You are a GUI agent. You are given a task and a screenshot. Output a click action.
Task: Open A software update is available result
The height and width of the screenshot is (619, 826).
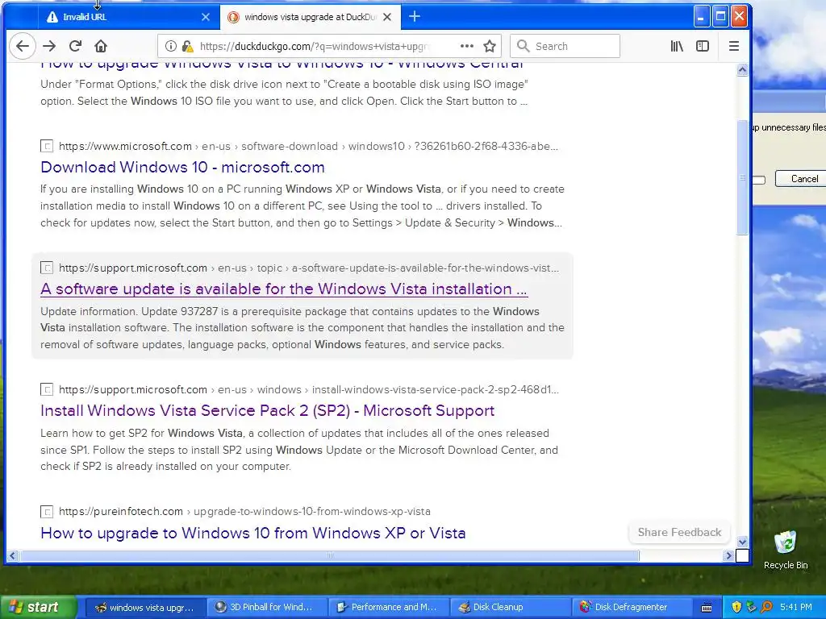(284, 289)
